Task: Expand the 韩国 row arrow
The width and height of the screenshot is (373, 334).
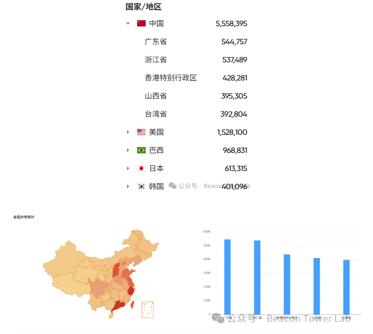Action: [128, 186]
